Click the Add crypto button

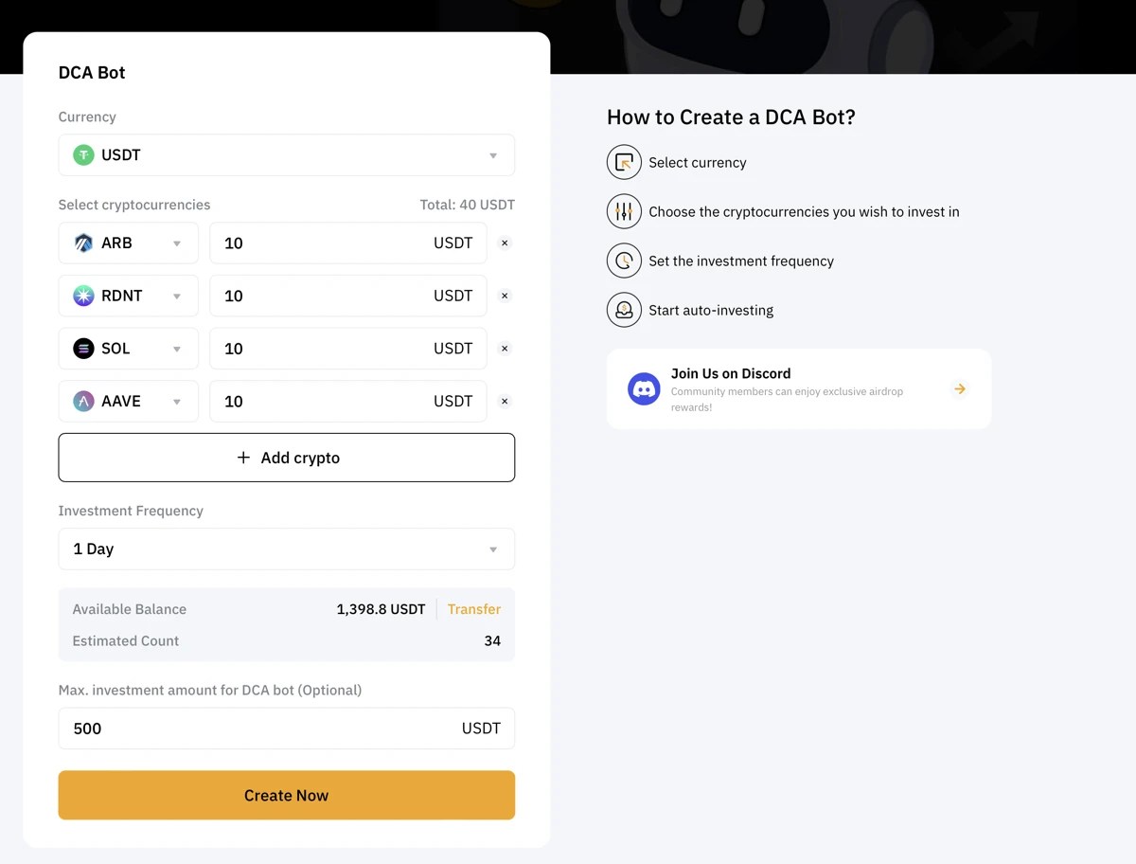pos(286,458)
